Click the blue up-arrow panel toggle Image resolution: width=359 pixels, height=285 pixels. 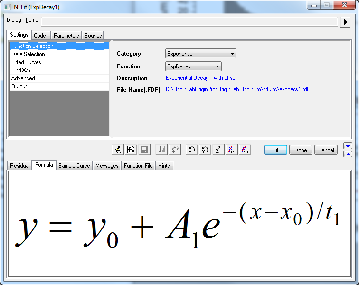[x=348, y=154]
